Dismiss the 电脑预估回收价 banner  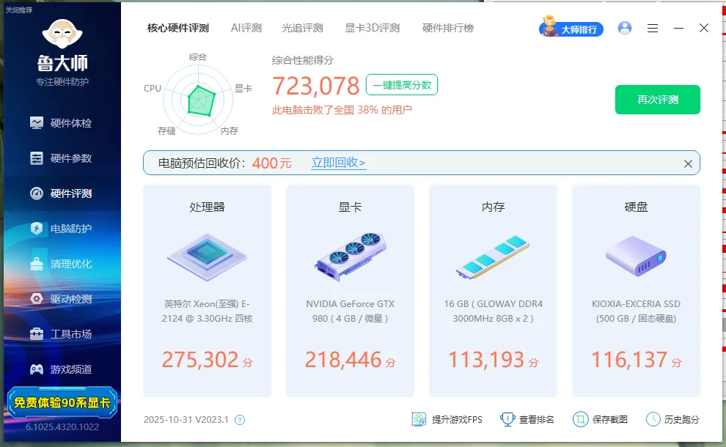(x=688, y=163)
